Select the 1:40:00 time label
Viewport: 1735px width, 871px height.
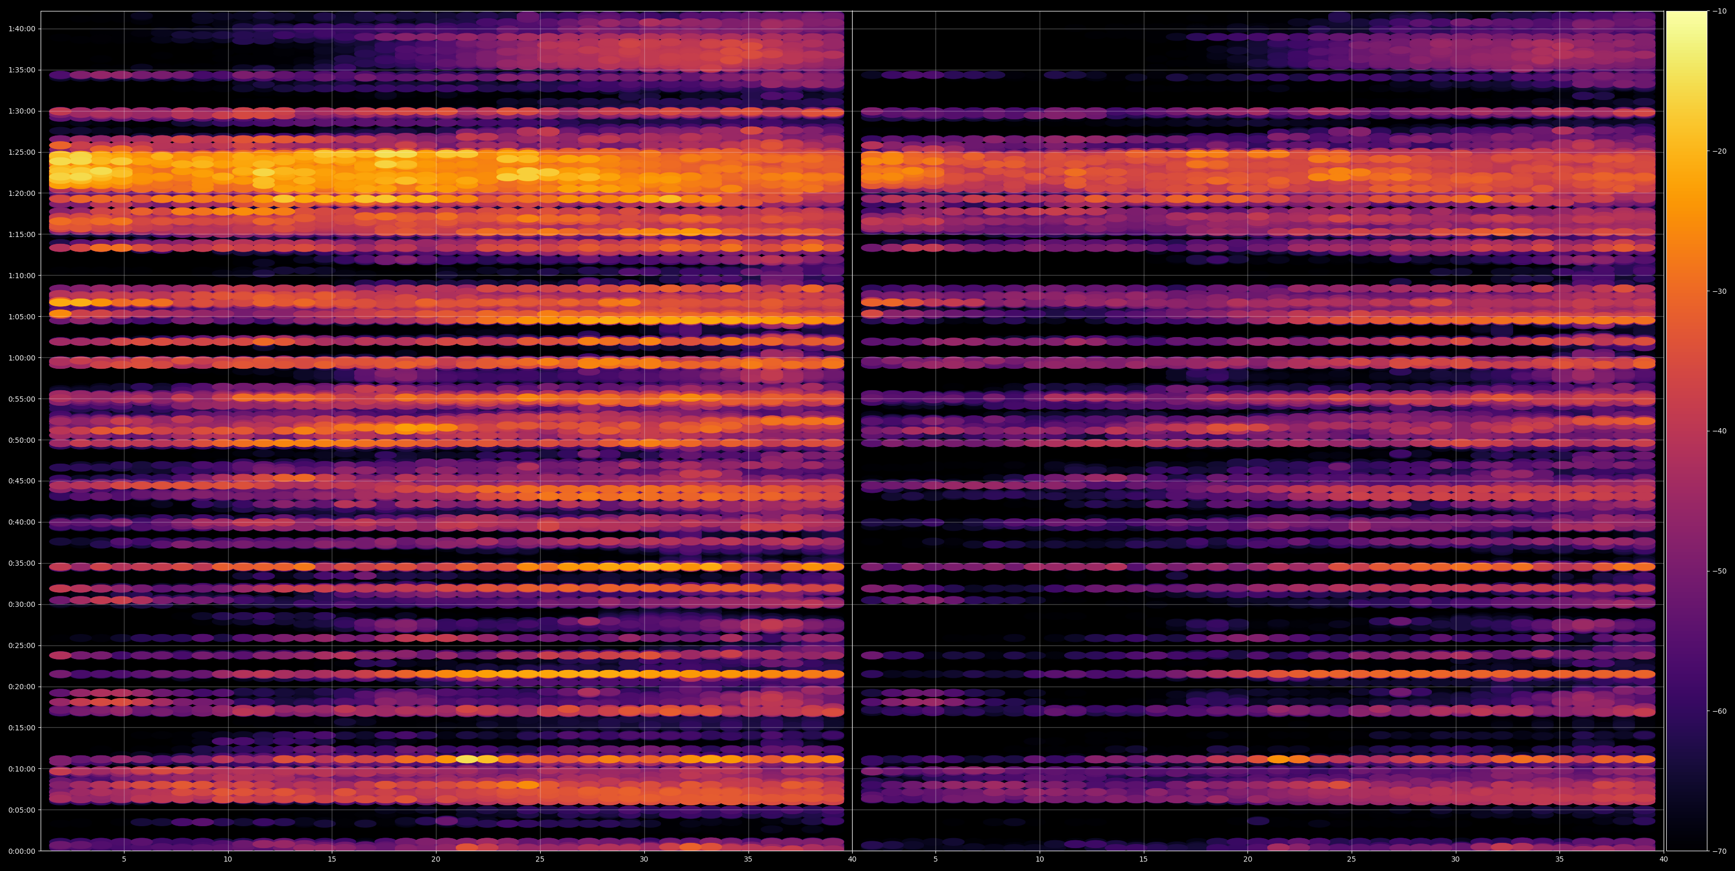pyautogui.click(x=21, y=29)
